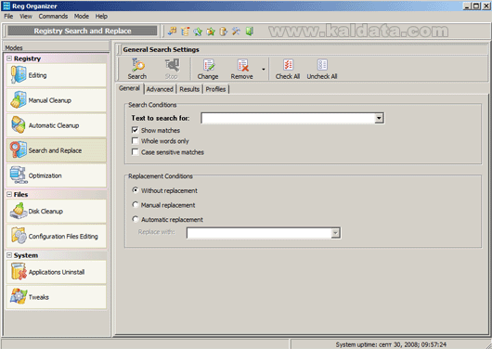Screen dimensions: 492x349
Task: Select the Automatic Cleanup mode icon
Action: click(19, 125)
